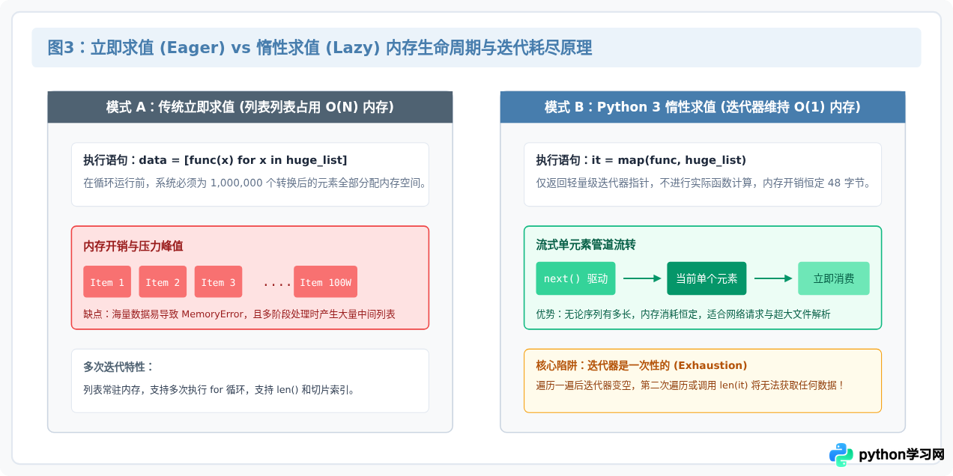Click the python学习网 logo icon

click(x=841, y=454)
